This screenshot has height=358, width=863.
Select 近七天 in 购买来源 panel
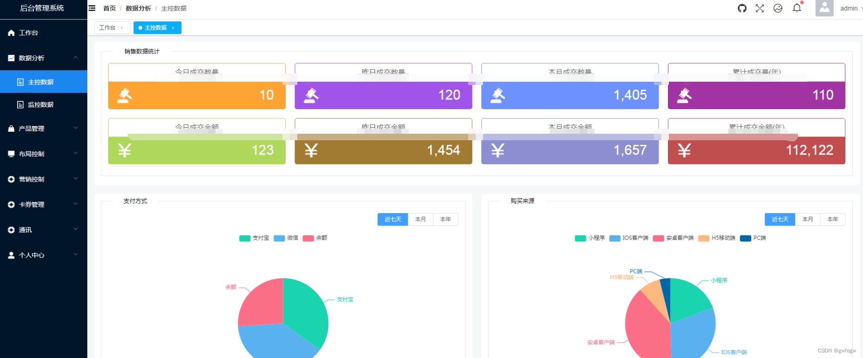pyautogui.click(x=780, y=219)
